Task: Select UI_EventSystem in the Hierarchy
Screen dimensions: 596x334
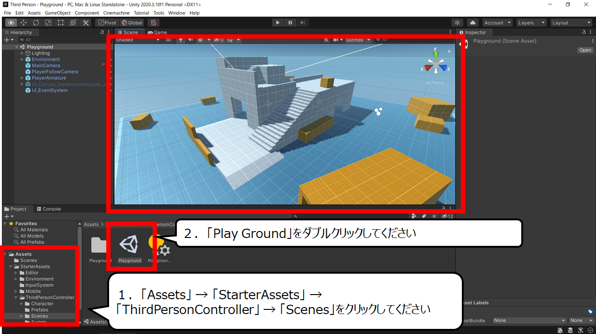Action: pos(50,90)
